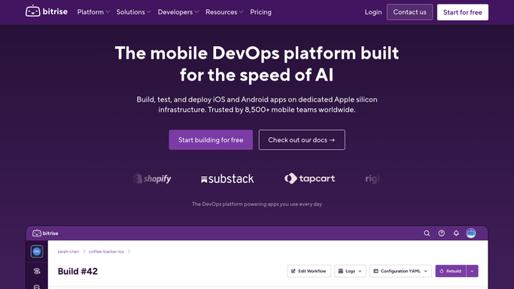Click the Login link
The image size is (514, 289).
[373, 12]
